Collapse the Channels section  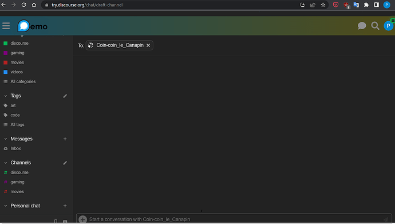pos(6,163)
